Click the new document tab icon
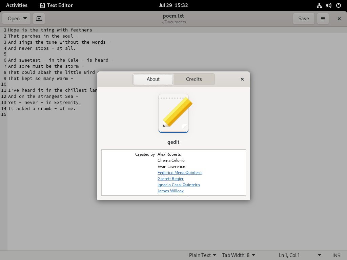The height and width of the screenshot is (260, 347). pyautogui.click(x=39, y=19)
